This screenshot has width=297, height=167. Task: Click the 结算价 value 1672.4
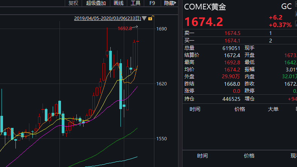[232, 55]
